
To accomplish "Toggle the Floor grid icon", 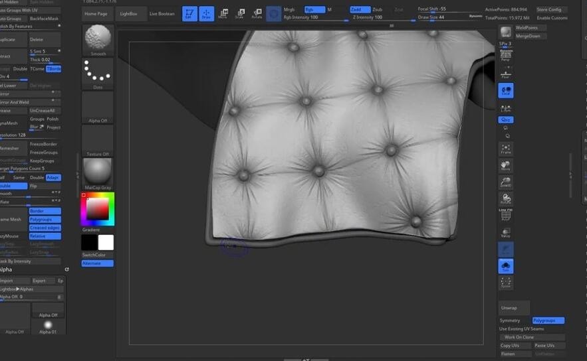I will 506,73.
